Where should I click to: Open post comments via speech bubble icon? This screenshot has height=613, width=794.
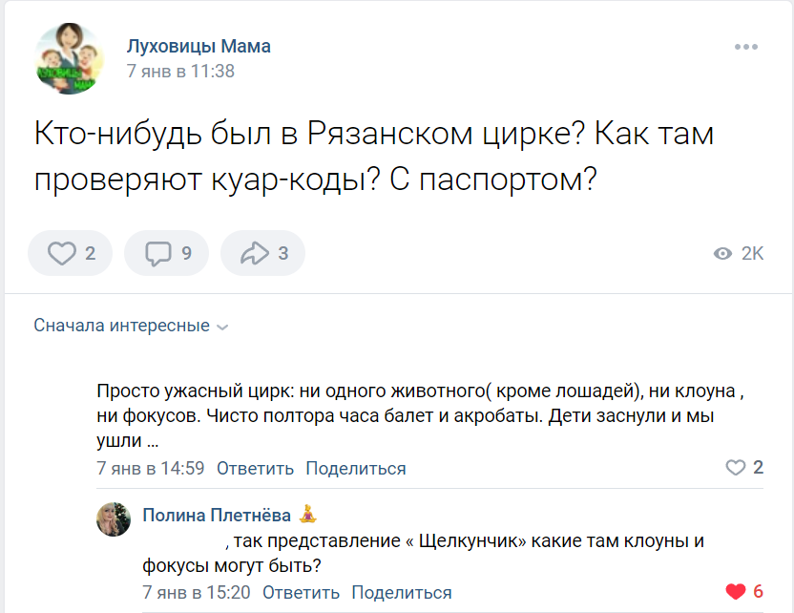pos(158,253)
